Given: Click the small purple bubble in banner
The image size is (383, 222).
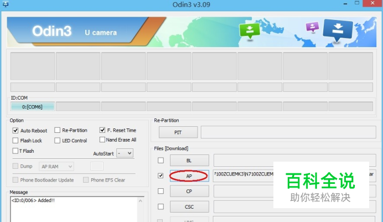Looking at the screenshot, I should [x=312, y=27].
